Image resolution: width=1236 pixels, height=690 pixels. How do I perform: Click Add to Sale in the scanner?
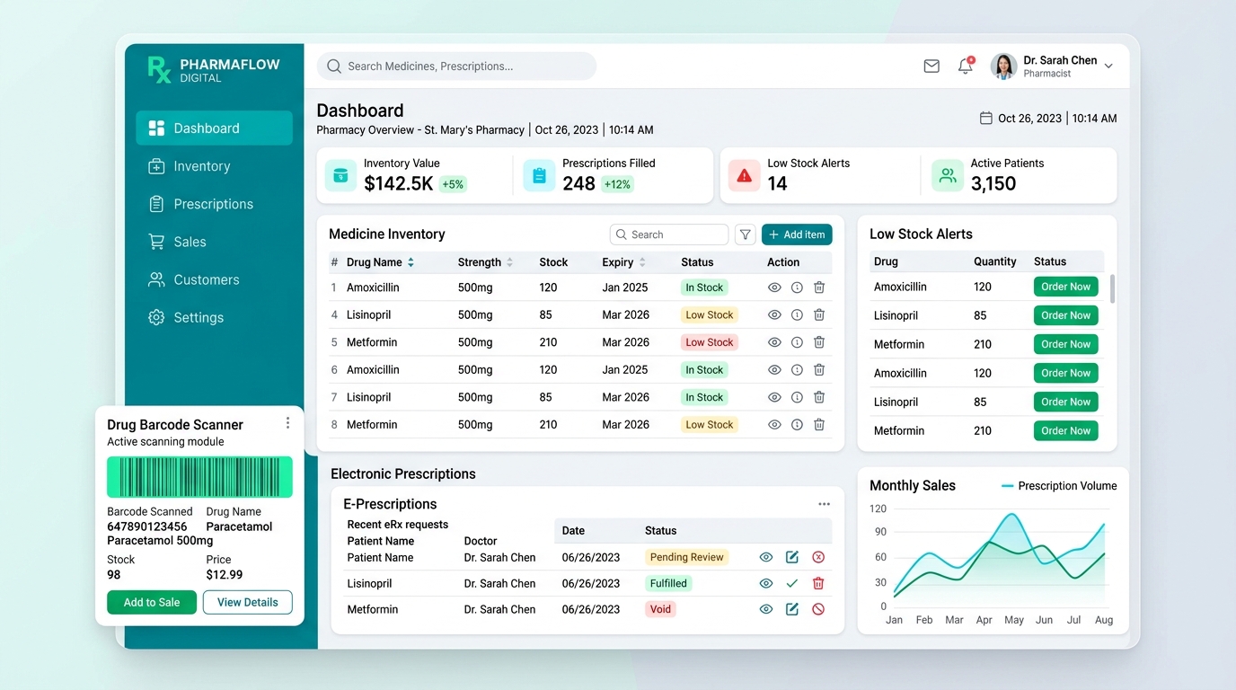(x=152, y=602)
